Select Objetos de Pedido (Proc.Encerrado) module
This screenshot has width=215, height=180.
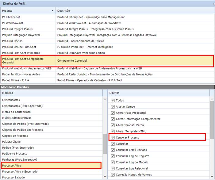52,124
